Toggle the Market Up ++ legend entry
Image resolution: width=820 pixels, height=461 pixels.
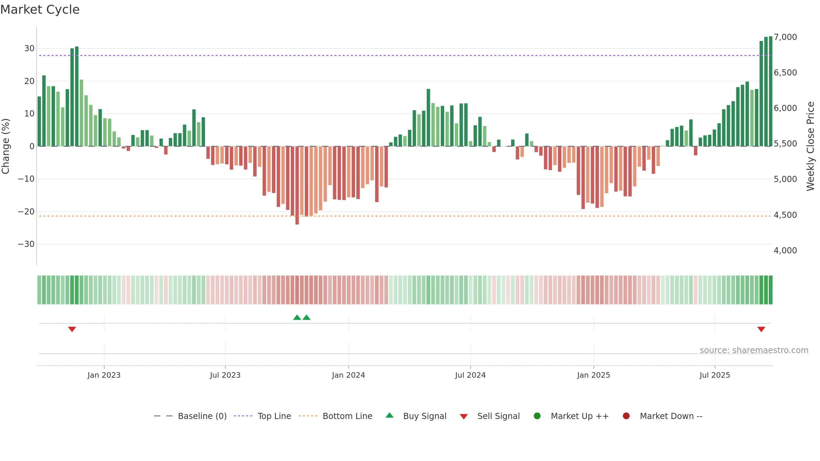pyautogui.click(x=571, y=416)
